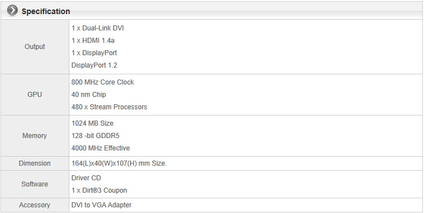
Task: Click the Driver CD entry
Action: pos(86,178)
